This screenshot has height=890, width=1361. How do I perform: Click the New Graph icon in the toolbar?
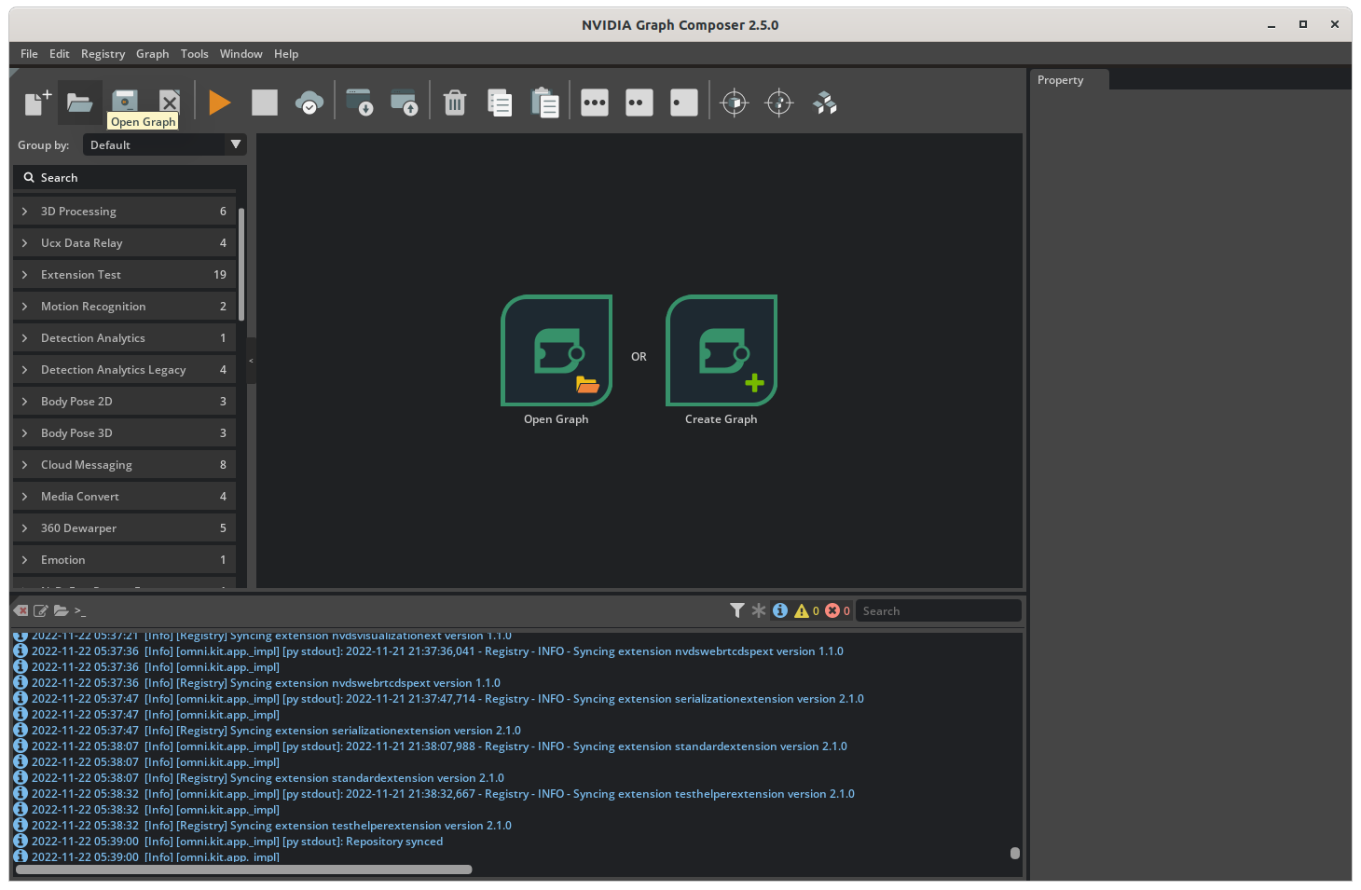point(35,103)
